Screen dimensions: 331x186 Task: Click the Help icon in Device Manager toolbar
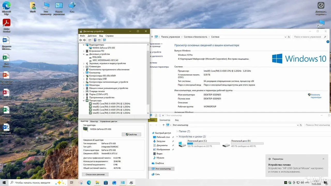coord(95,40)
